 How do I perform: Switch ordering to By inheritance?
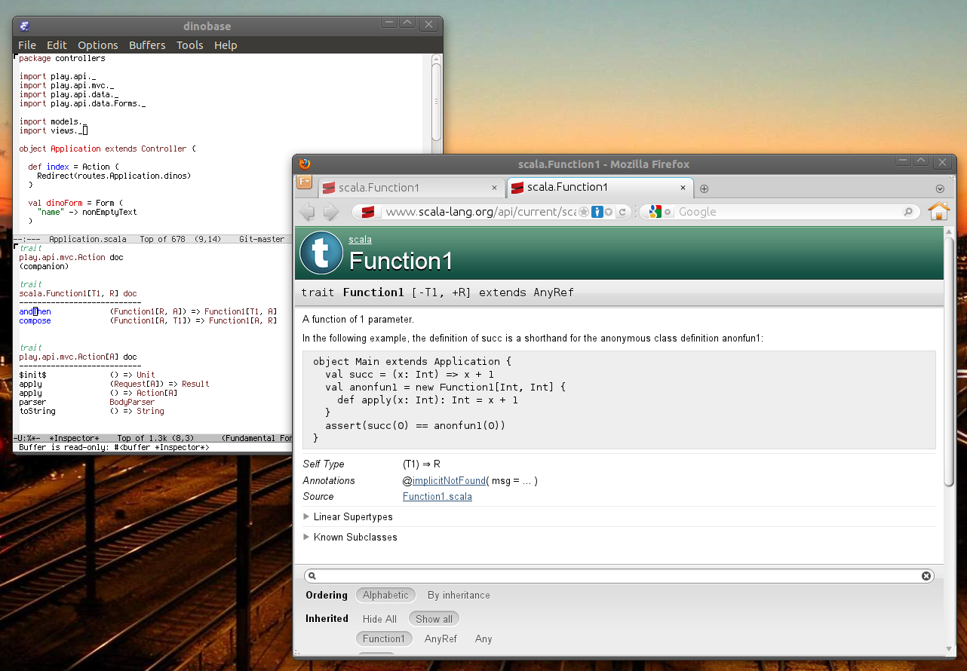(x=458, y=595)
